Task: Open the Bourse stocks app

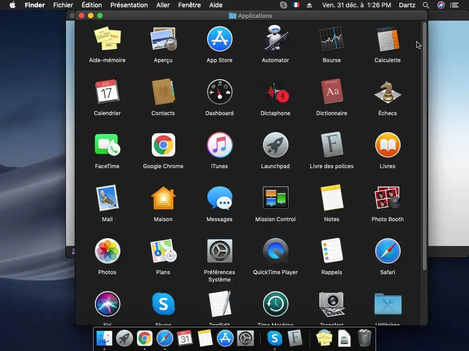Action: pyautogui.click(x=332, y=39)
